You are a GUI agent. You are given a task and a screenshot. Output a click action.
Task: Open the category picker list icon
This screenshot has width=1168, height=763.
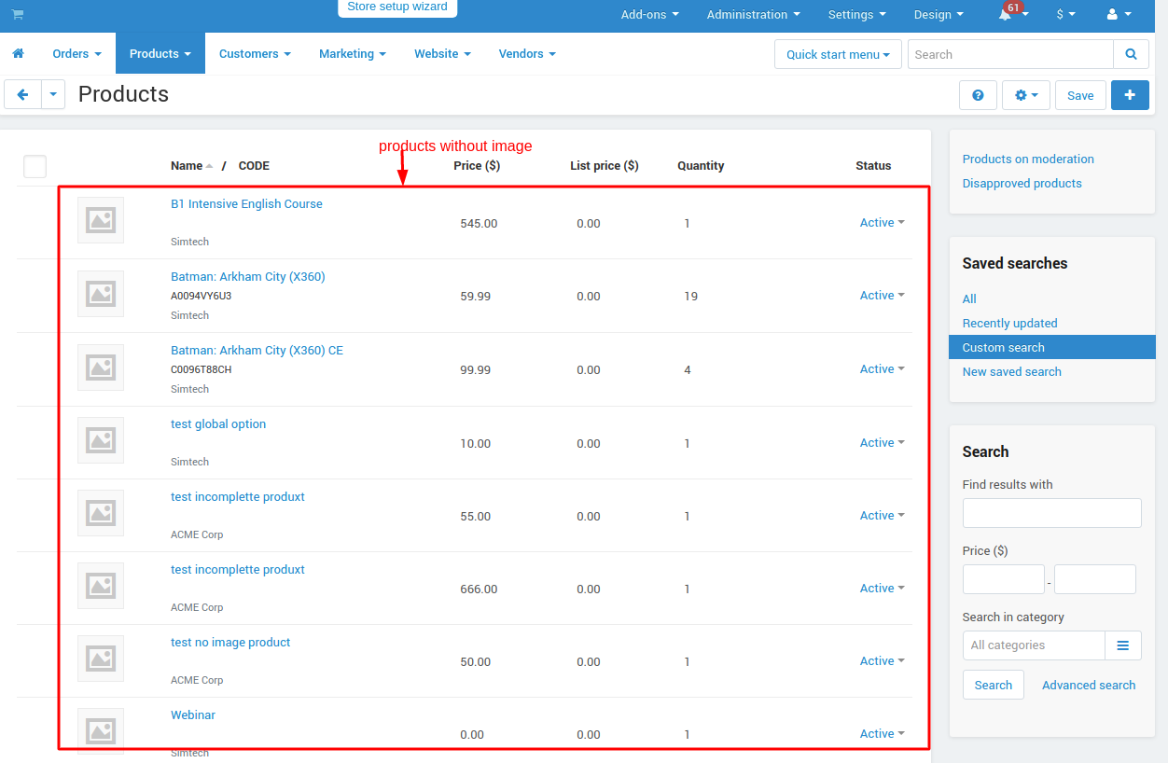1123,645
